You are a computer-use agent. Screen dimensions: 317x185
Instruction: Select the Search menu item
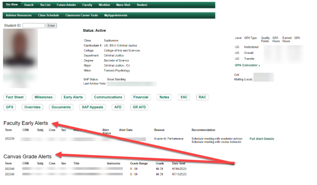point(29,5)
